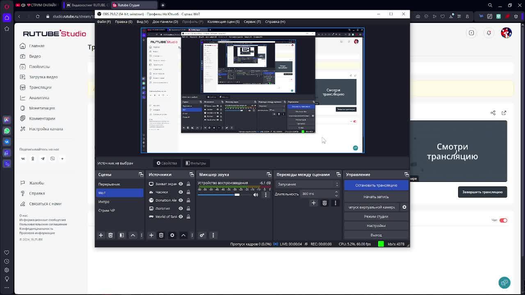525x295 pixels.
Task: Click Режим студии button
Action: click(376, 217)
